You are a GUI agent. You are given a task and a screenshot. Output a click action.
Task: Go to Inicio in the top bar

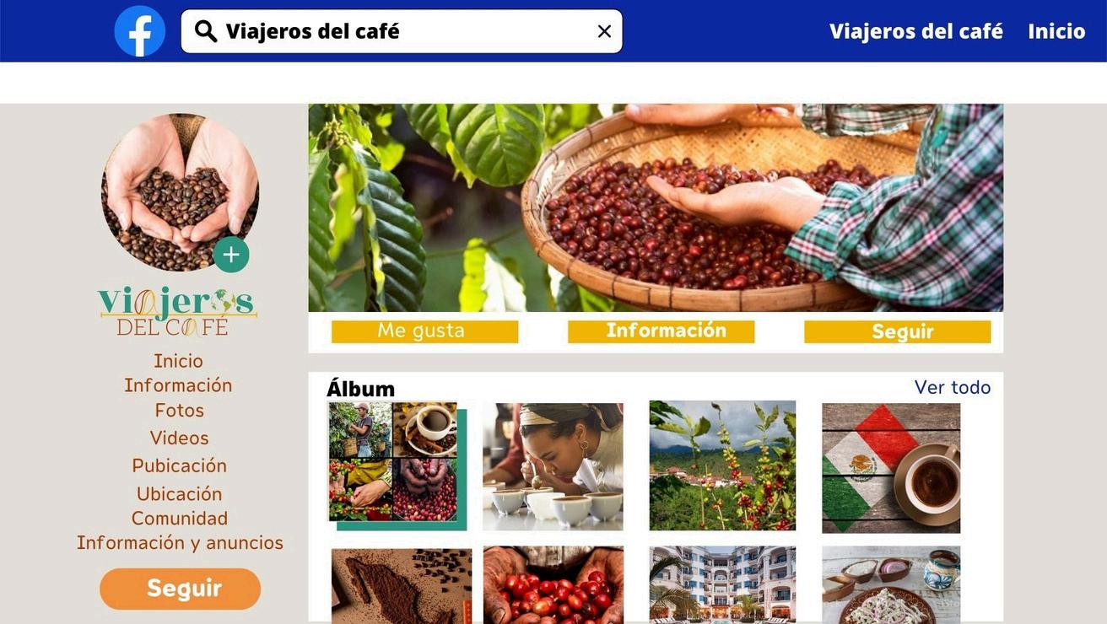pyautogui.click(x=1056, y=31)
